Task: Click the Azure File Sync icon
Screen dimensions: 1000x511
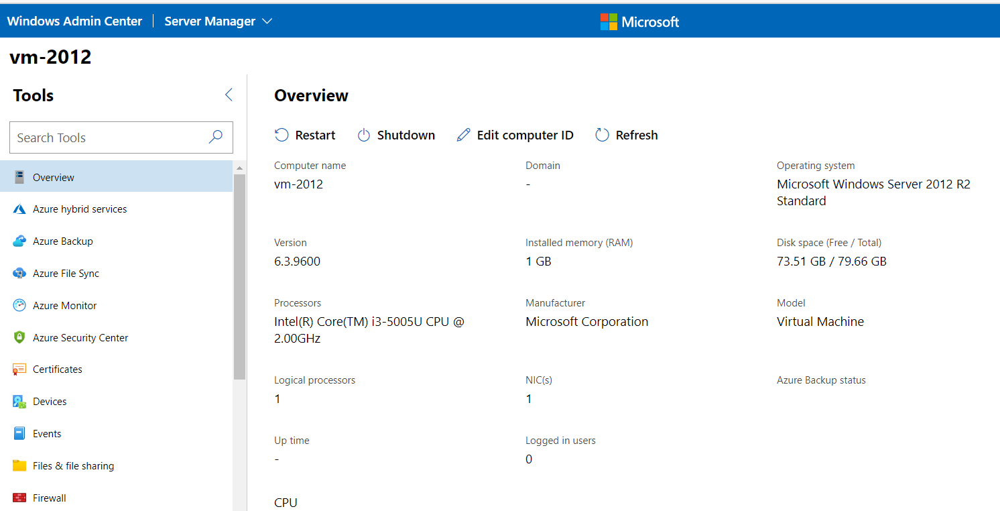Action: 19,274
